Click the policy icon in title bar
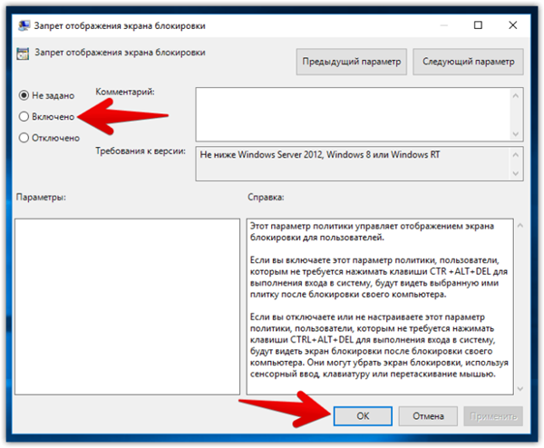 coord(24,25)
